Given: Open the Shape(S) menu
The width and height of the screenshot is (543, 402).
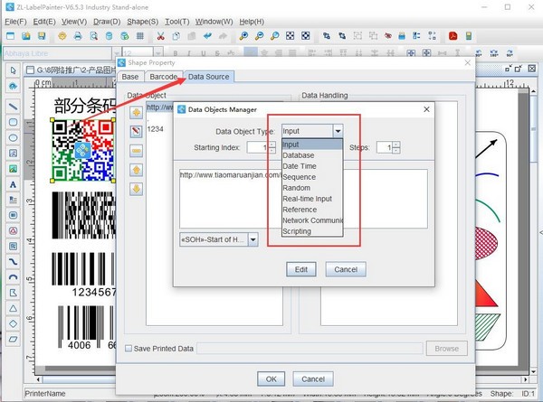Looking at the screenshot, I should tap(142, 20).
